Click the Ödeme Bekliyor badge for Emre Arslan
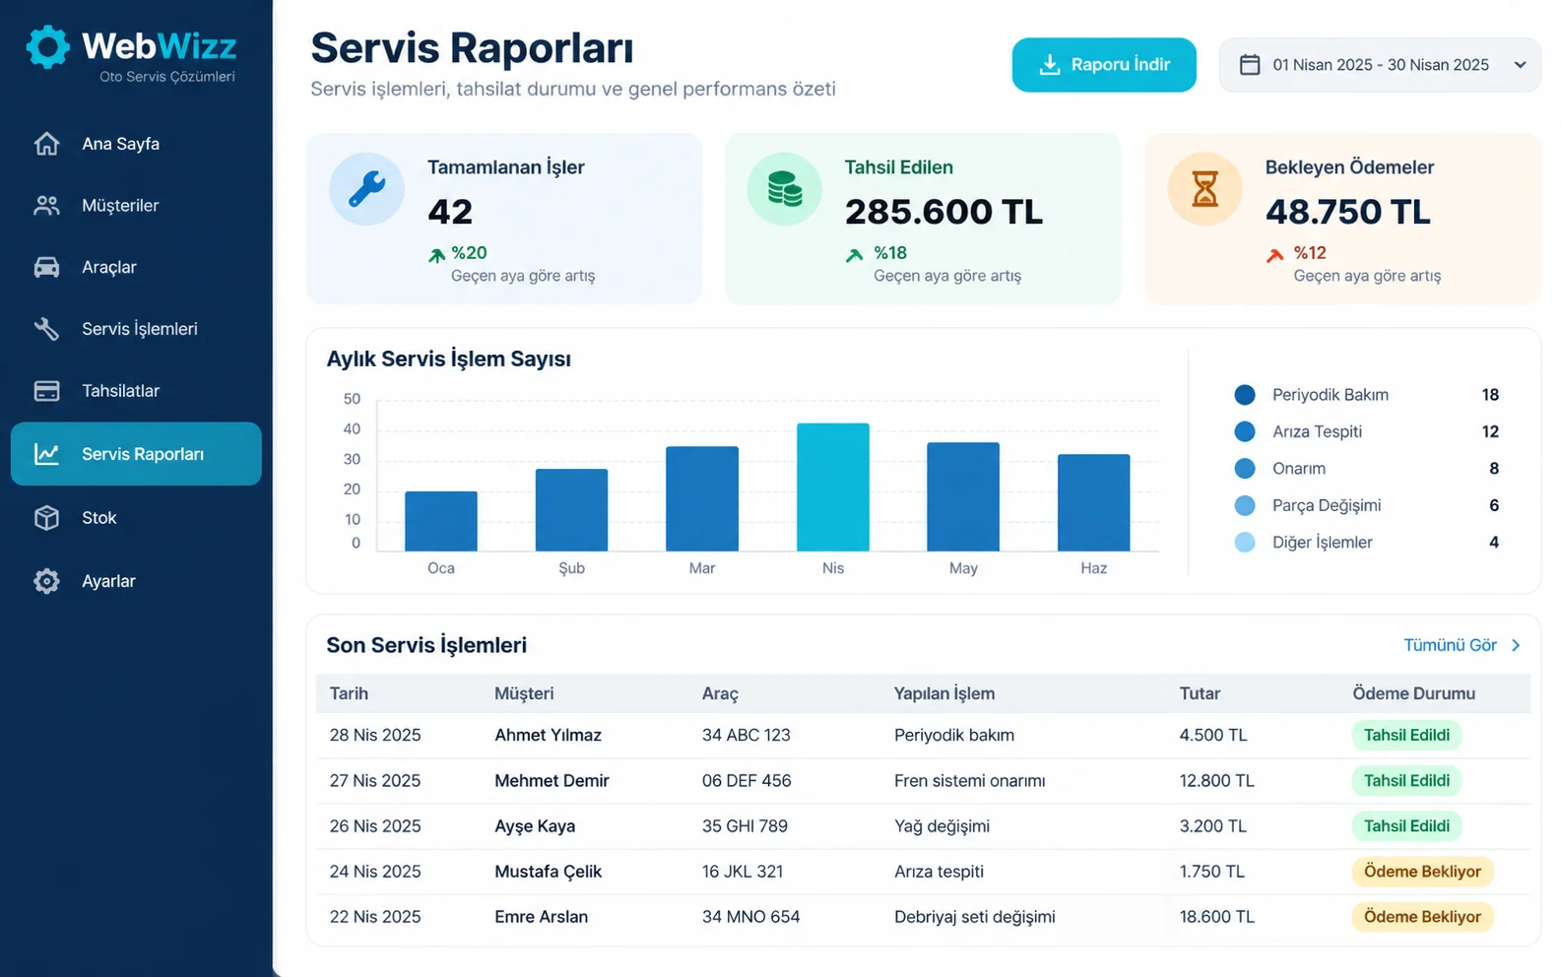Image resolution: width=1562 pixels, height=977 pixels. [x=1422, y=917]
